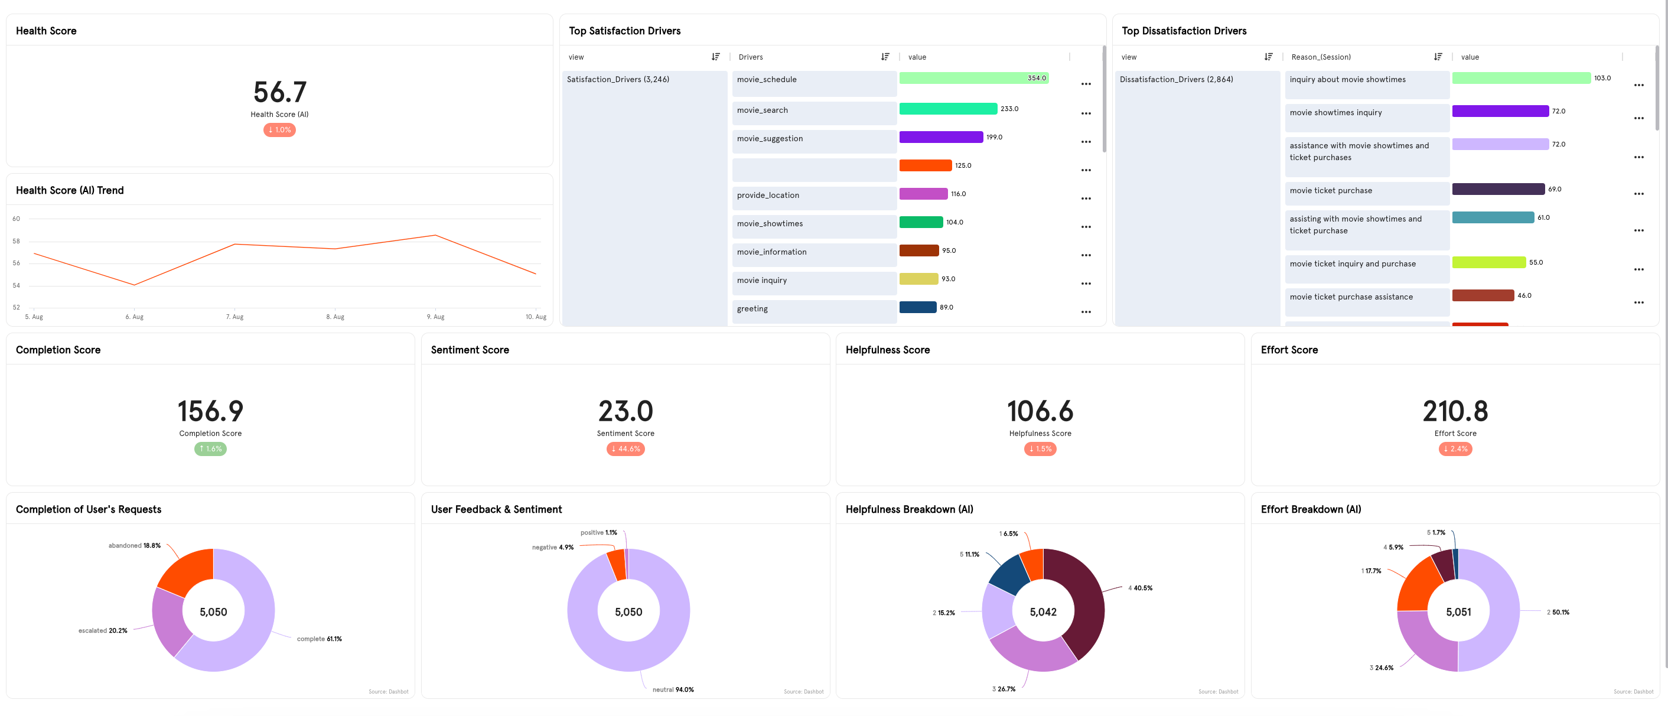Open more options for provide_location row
Image resolution: width=1668 pixels, height=716 pixels.
[1086, 198]
